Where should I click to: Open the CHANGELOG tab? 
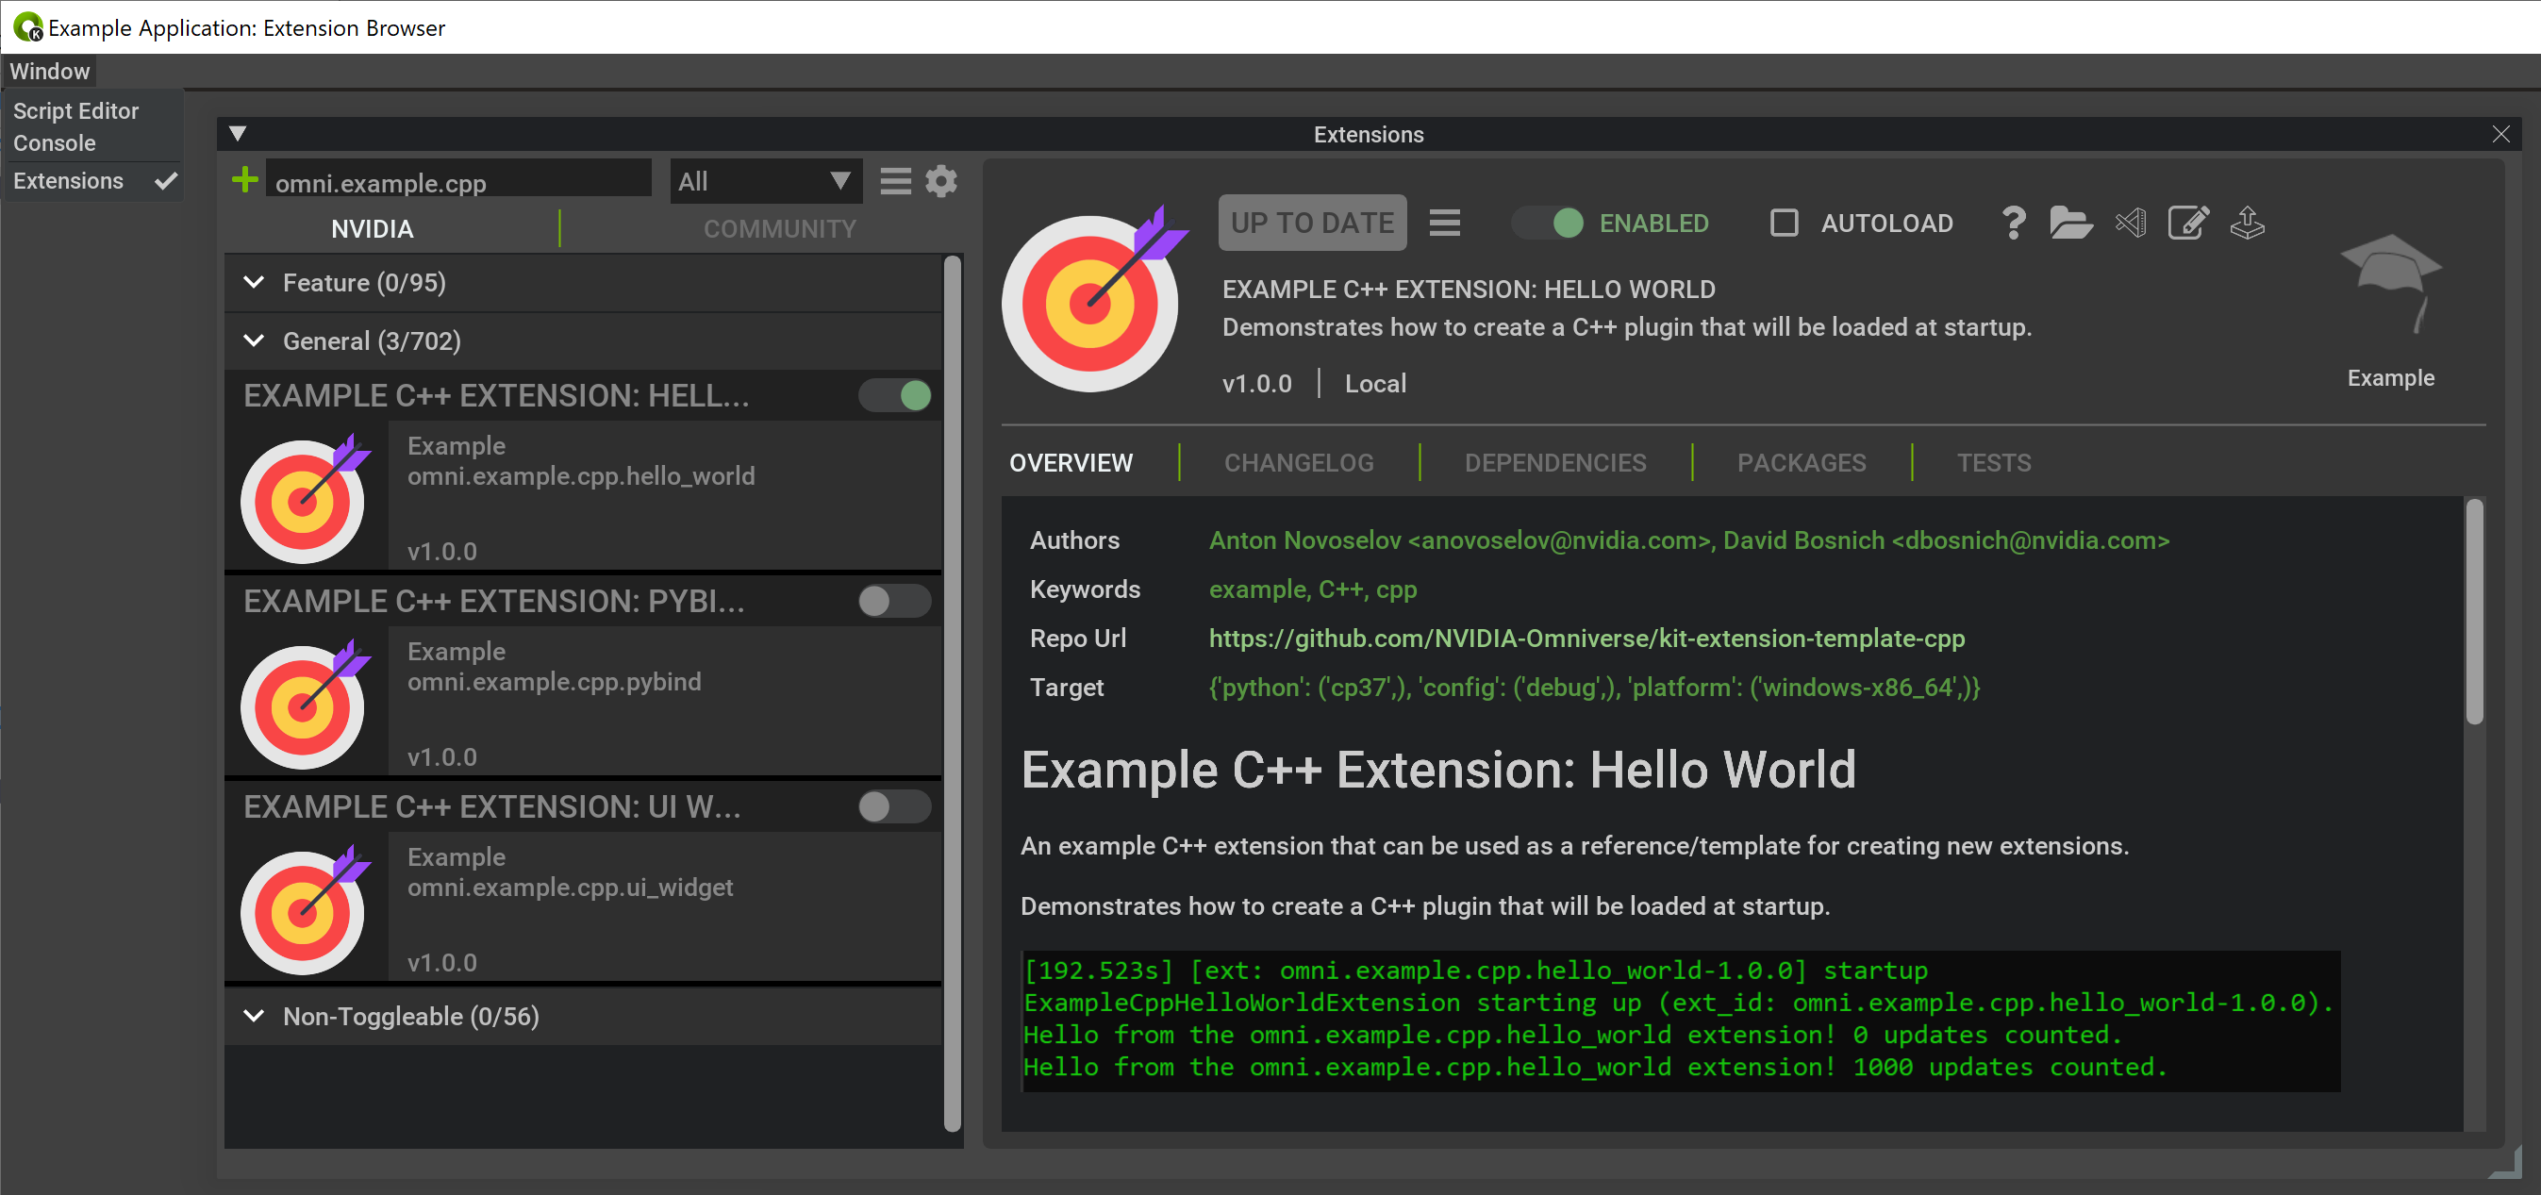coord(1298,462)
